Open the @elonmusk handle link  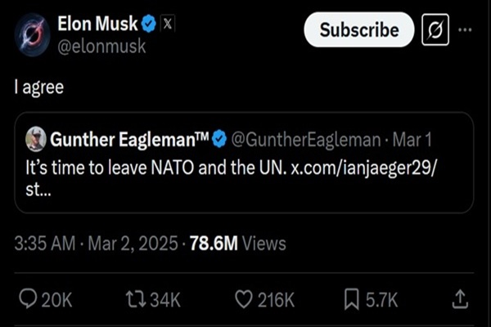(x=101, y=47)
